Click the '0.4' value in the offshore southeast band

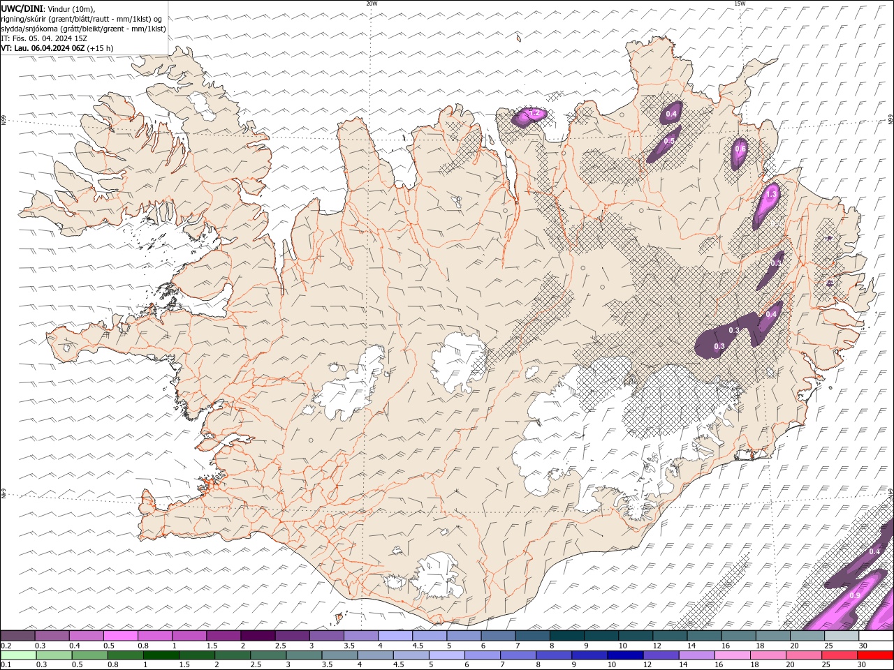[874, 551]
